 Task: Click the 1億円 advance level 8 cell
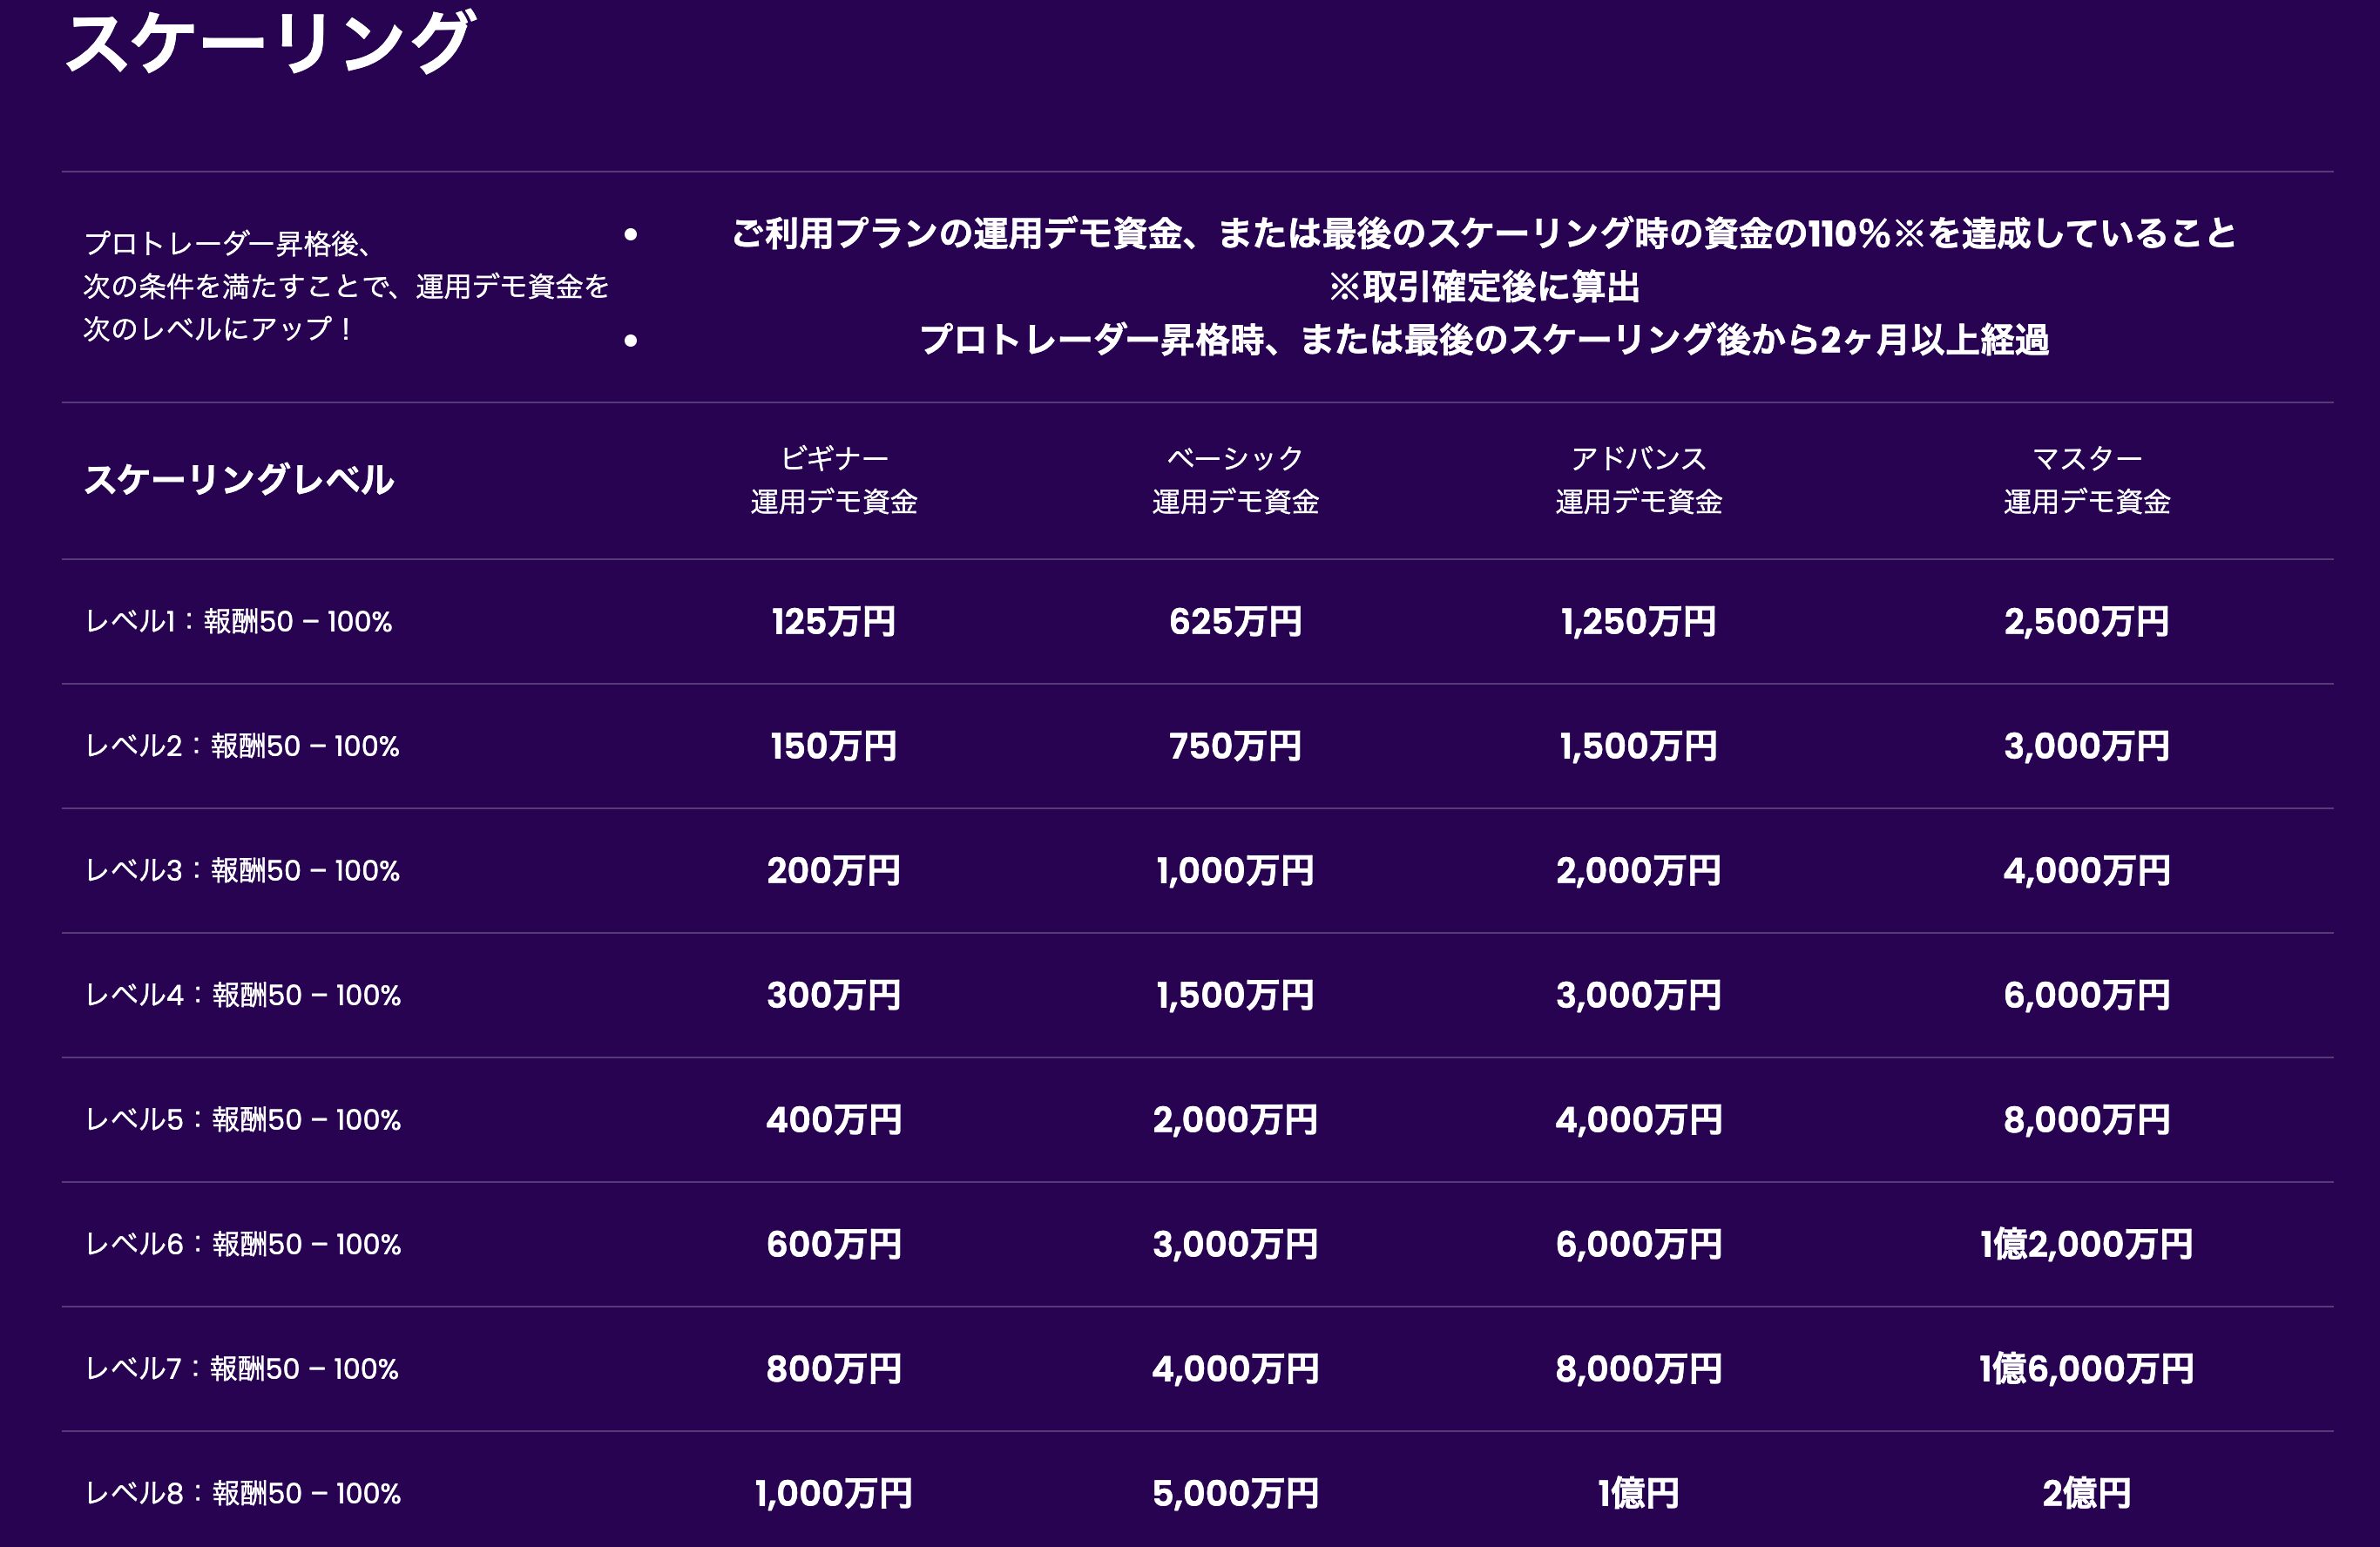point(1638,1493)
